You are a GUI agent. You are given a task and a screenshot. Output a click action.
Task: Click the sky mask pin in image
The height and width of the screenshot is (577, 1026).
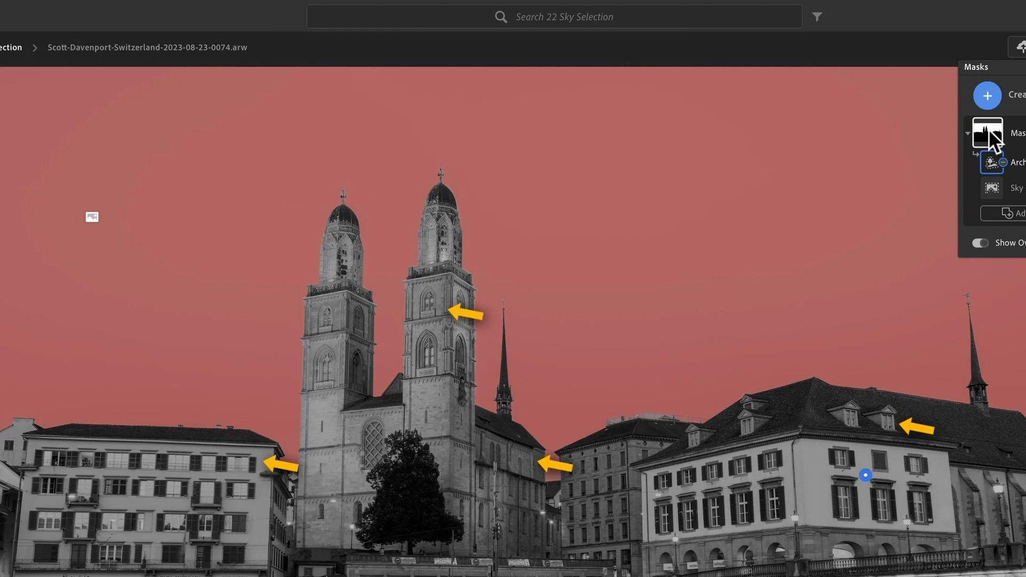tap(92, 217)
